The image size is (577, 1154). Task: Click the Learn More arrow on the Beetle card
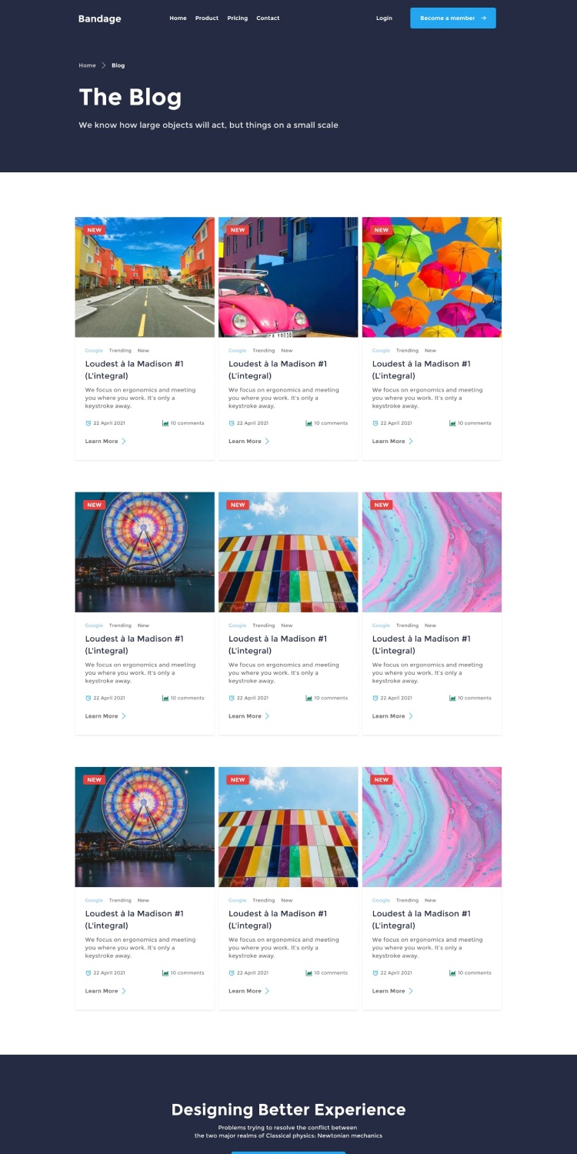coord(268,442)
